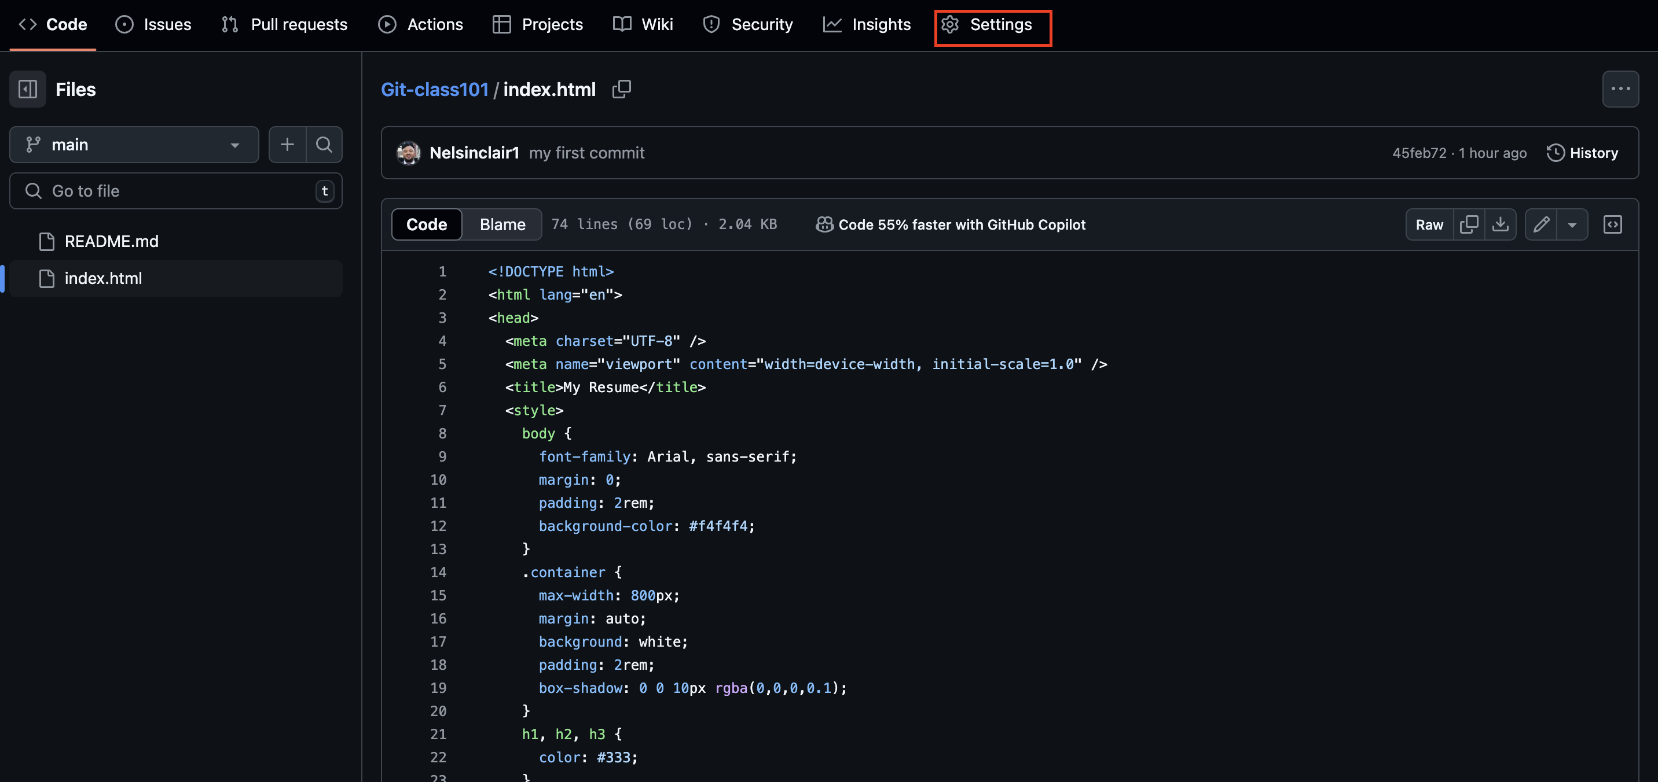Open the Wiki tab
This screenshot has height=782, width=1658.
click(643, 24)
